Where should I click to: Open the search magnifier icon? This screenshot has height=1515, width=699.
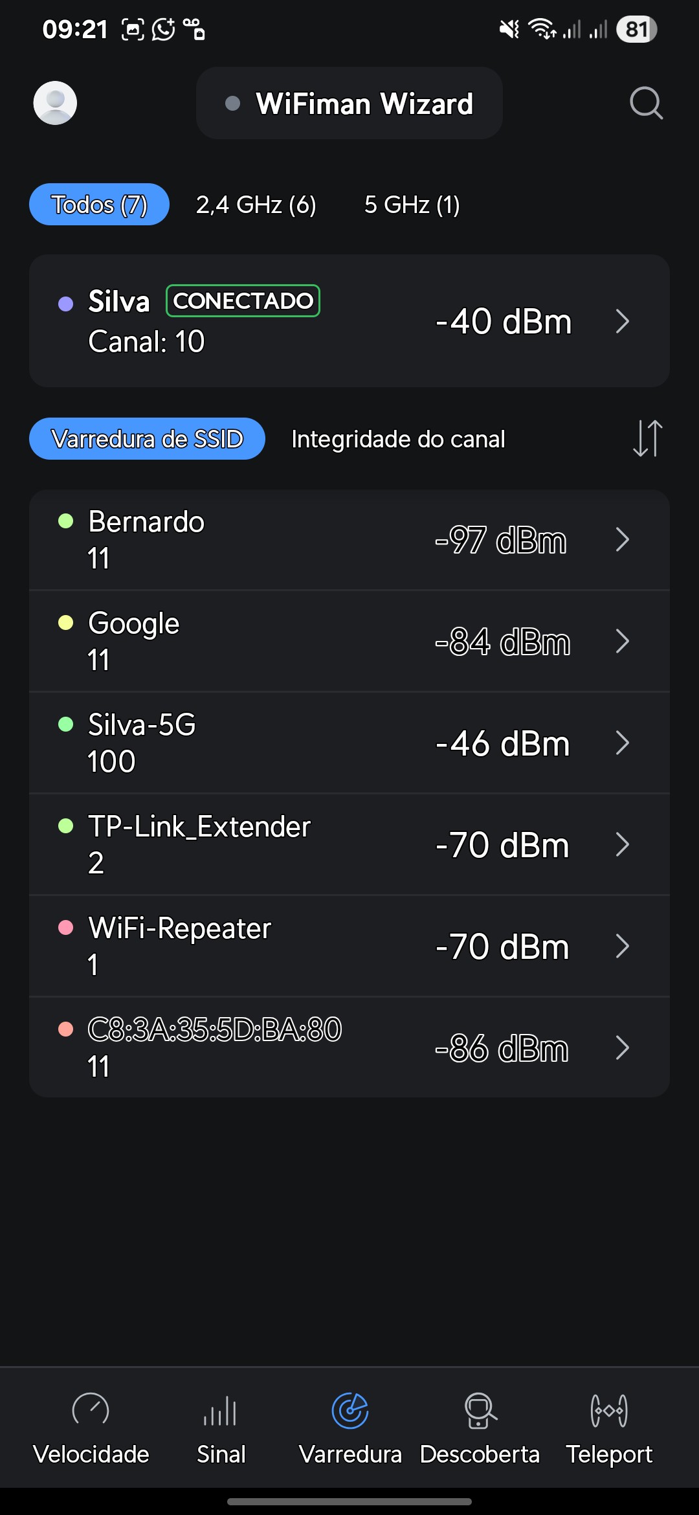(646, 103)
